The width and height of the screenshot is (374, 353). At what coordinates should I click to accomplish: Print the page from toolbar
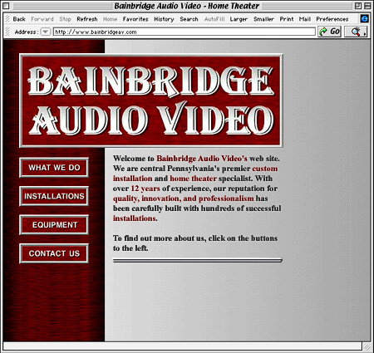[287, 19]
